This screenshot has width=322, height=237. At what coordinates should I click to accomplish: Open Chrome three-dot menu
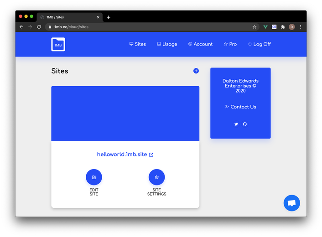(x=301, y=27)
